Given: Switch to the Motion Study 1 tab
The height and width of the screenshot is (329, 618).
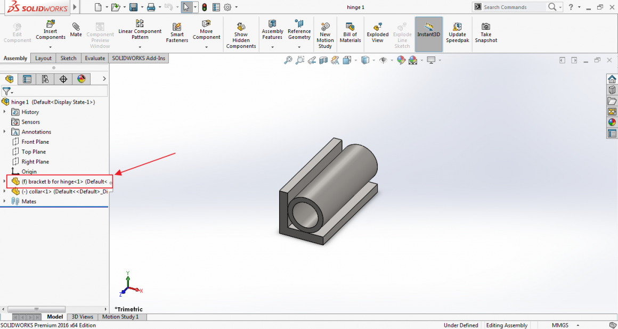Looking at the screenshot, I should tap(121, 317).
